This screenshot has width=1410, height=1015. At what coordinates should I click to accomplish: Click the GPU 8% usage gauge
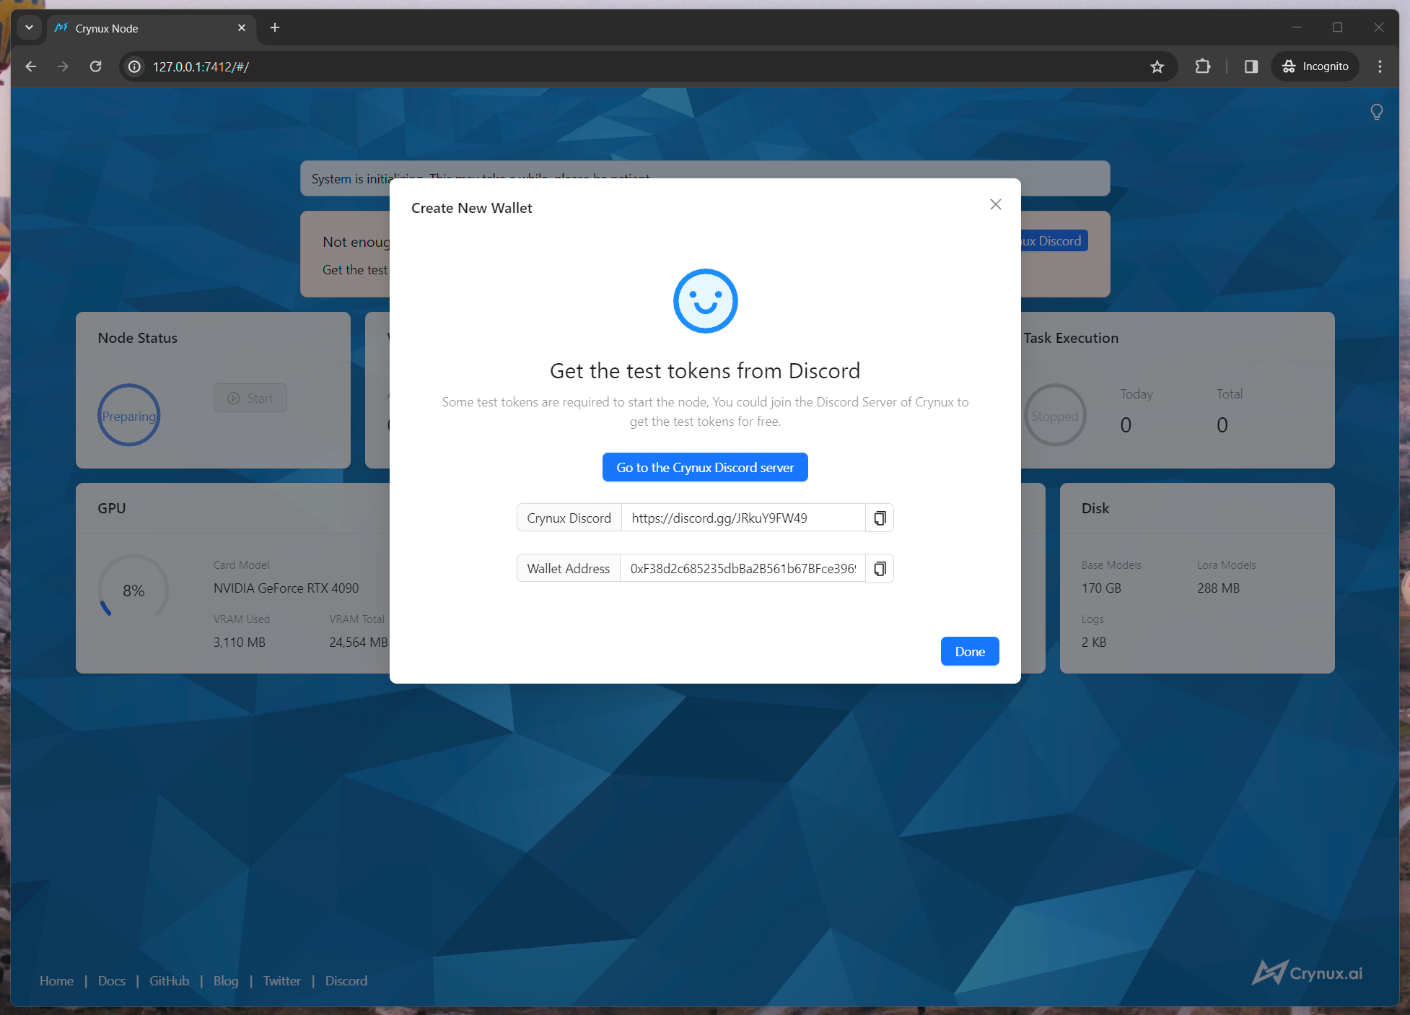tap(133, 590)
